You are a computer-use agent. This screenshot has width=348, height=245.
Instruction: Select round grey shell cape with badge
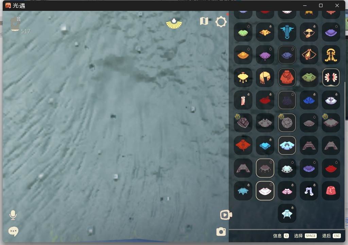(287, 123)
